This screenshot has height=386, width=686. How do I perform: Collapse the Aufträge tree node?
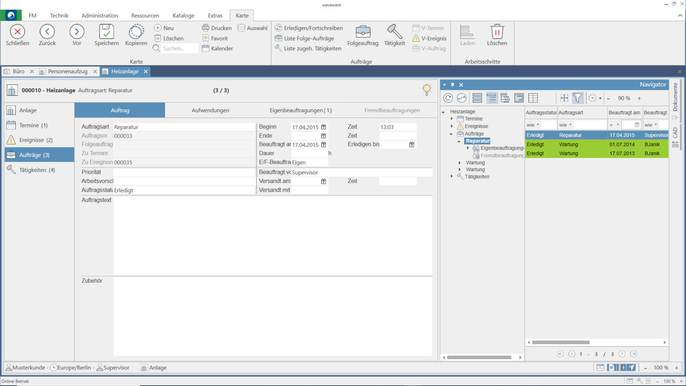click(x=451, y=134)
